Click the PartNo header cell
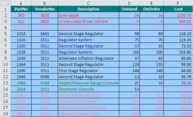Screen dimensions: 193x117 (21, 9)
